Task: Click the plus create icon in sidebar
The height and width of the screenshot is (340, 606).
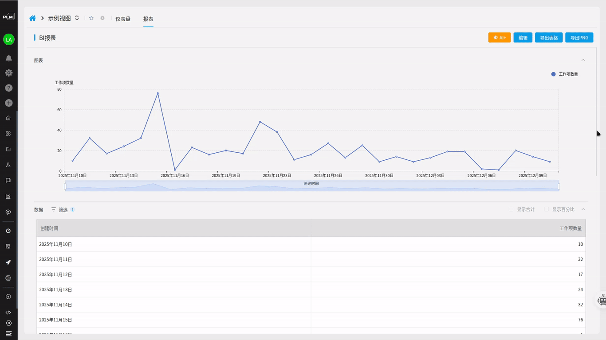Action: [9, 103]
